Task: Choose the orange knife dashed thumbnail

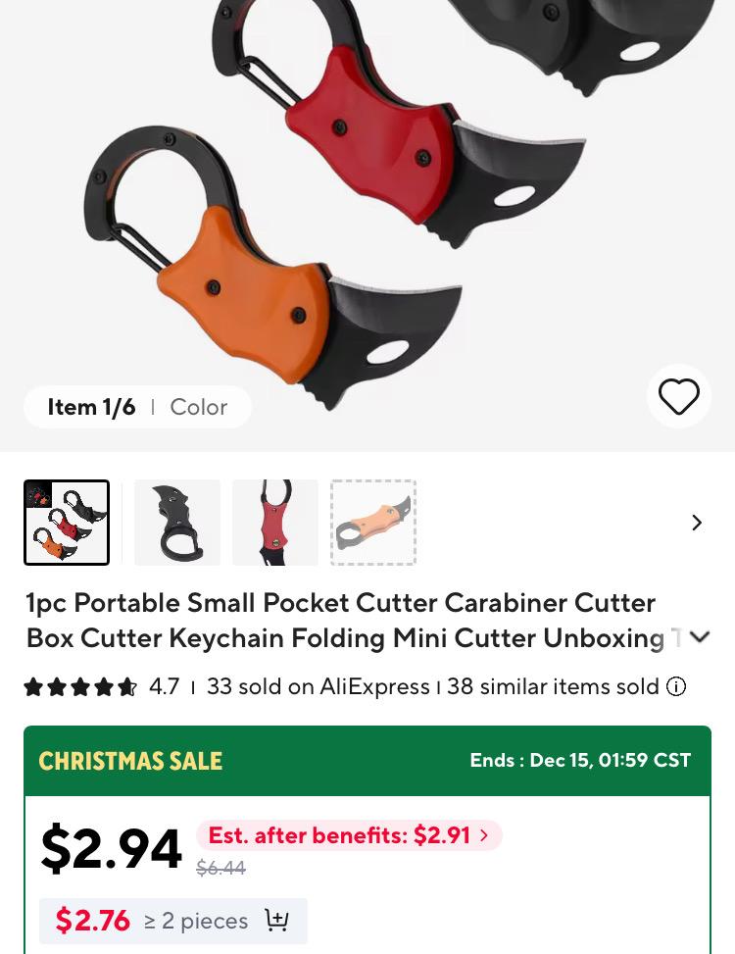Action: (373, 523)
